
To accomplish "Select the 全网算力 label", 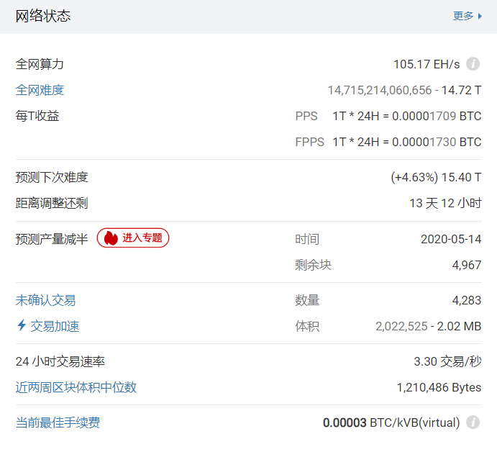I will tap(40, 64).
